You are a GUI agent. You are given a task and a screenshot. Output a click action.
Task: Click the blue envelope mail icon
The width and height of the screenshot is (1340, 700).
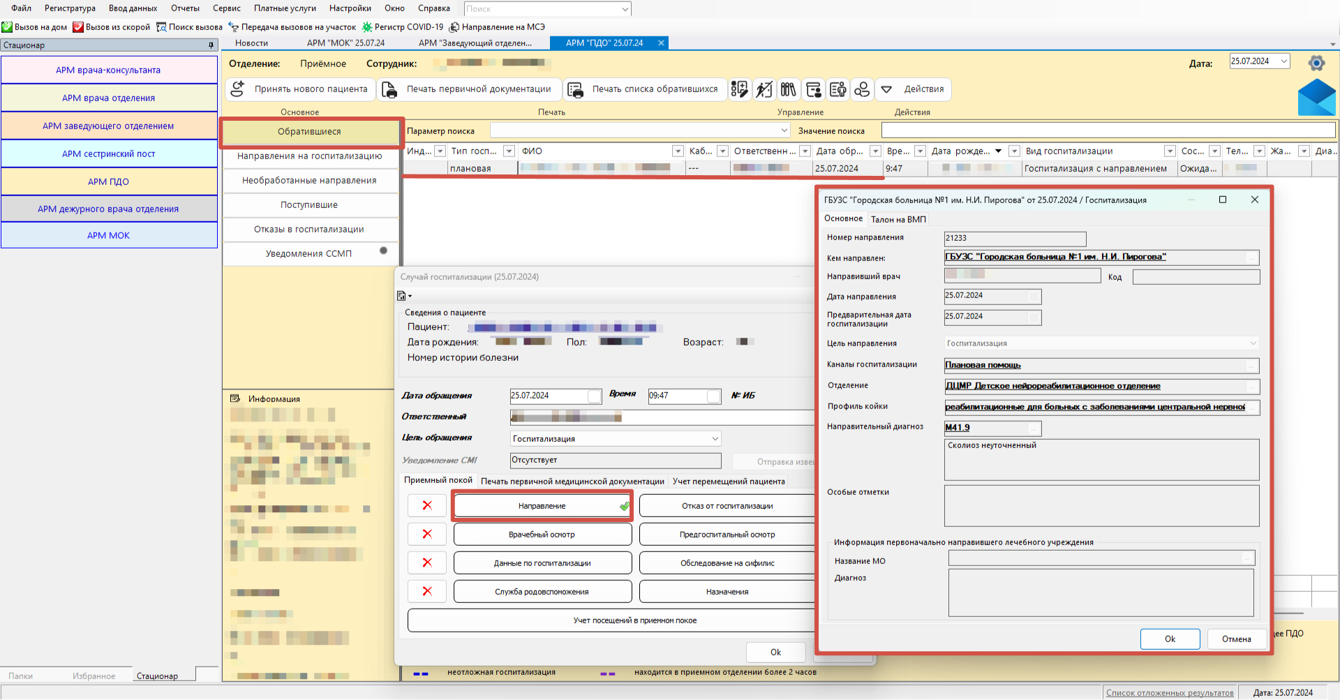(1316, 98)
